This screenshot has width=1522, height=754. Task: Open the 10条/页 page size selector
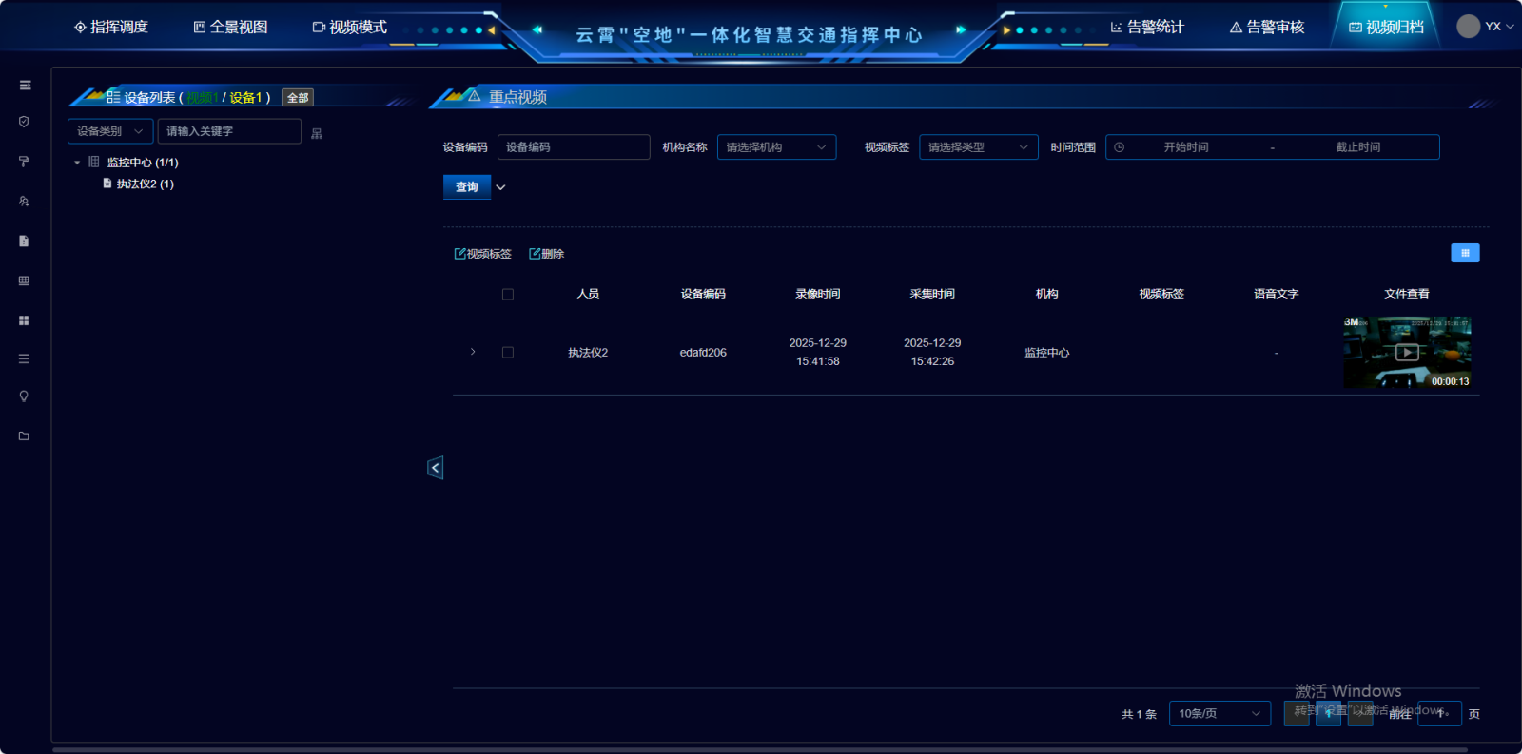[x=1219, y=714]
